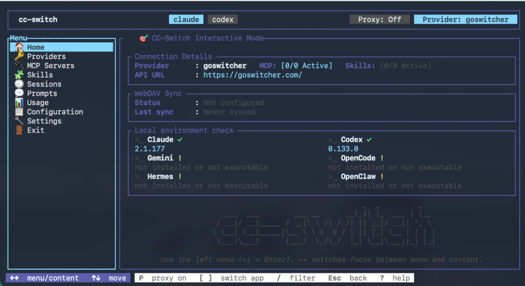Image resolution: width=525 pixels, height=286 pixels.
Task: Click the OpenClaw environment entry label
Action: pos(358,177)
